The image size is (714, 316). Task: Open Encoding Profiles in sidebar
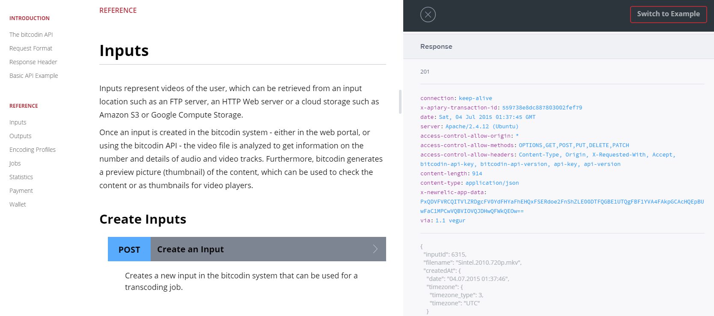33,150
